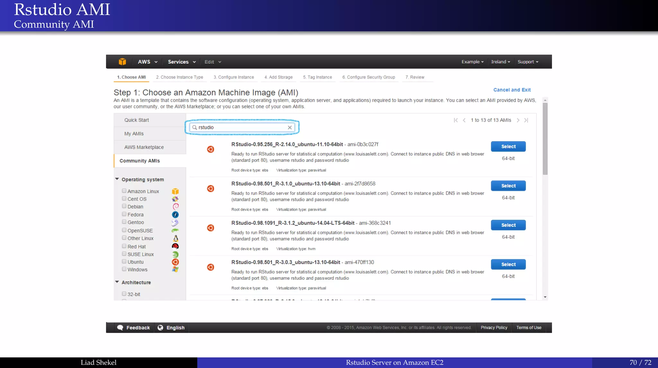Click the globe icon next to English
Screen dimensions: 658x368
[160, 328]
